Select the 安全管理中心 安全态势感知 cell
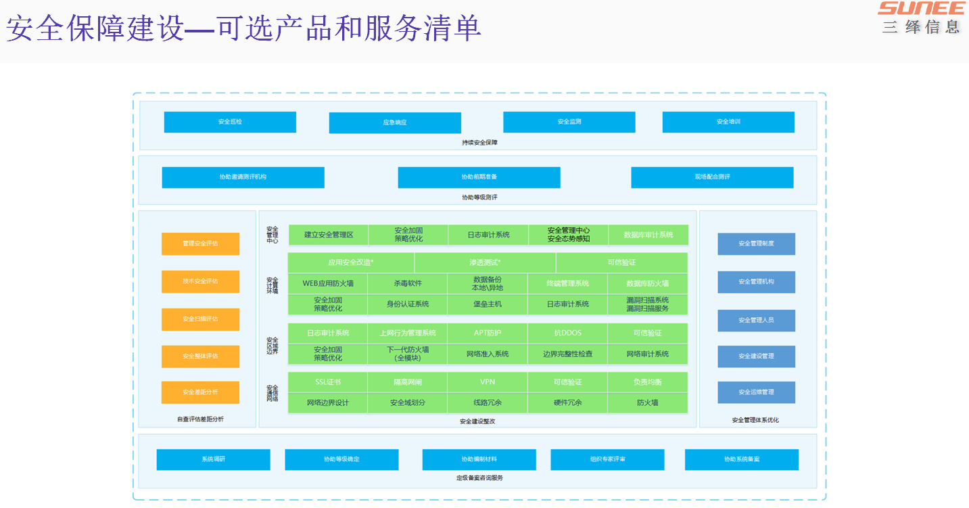Image resolution: width=969 pixels, height=508 pixels. (568, 235)
